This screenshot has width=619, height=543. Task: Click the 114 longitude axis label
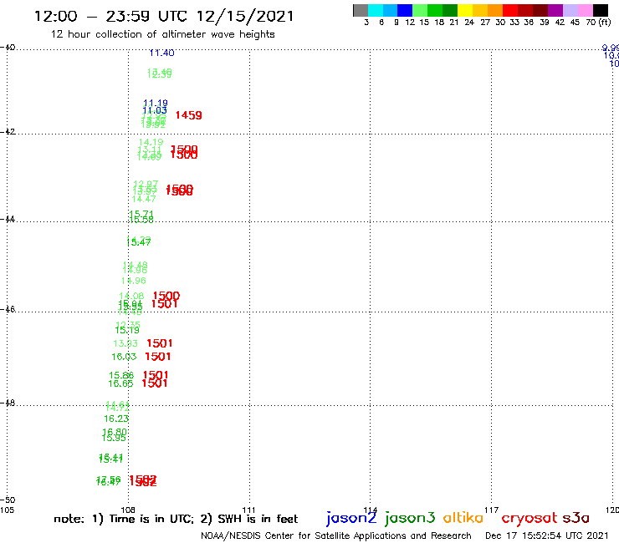pos(371,510)
